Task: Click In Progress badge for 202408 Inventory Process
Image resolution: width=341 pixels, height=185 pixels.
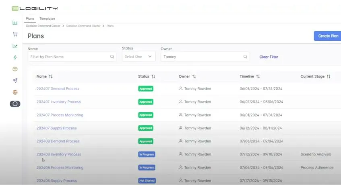Action: [147, 154]
